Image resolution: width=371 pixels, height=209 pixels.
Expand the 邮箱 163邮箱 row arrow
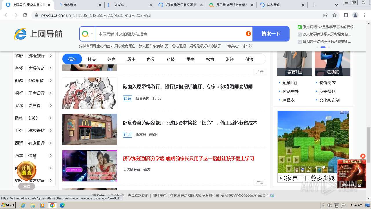point(50,80)
